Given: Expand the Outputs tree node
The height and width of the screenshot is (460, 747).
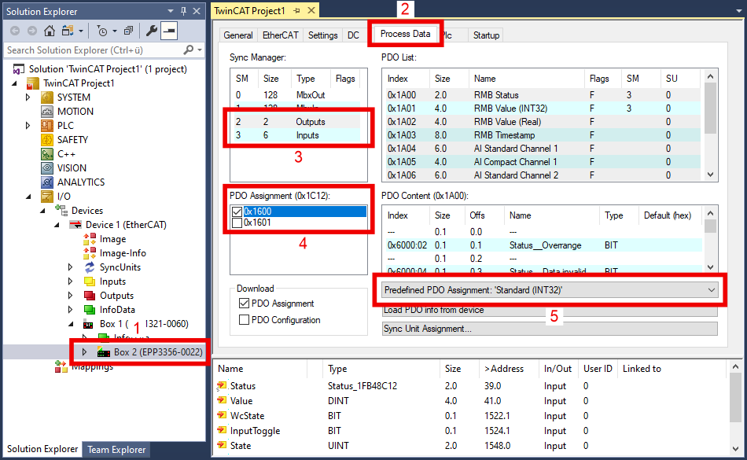Looking at the screenshot, I should (71, 295).
